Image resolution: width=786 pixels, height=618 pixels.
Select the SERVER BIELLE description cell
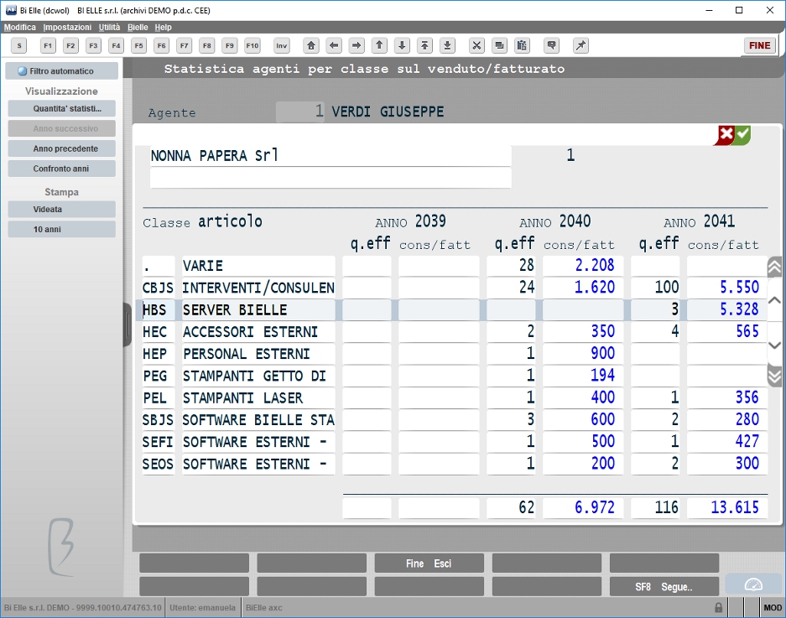coord(258,309)
